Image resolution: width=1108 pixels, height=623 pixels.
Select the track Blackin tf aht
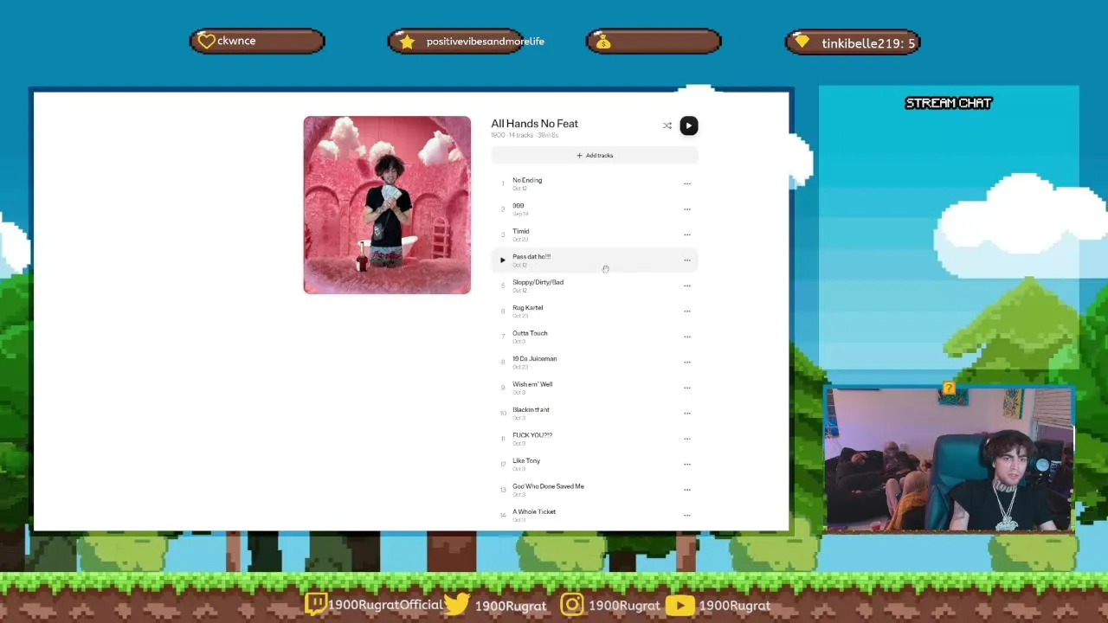[595, 413]
